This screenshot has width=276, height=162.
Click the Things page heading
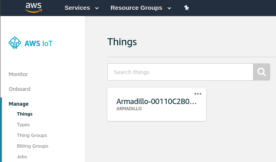(122, 42)
